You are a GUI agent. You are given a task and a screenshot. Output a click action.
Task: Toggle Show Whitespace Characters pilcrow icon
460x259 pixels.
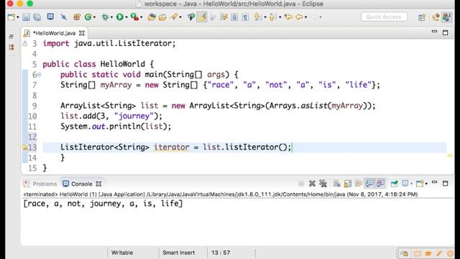[245, 17]
